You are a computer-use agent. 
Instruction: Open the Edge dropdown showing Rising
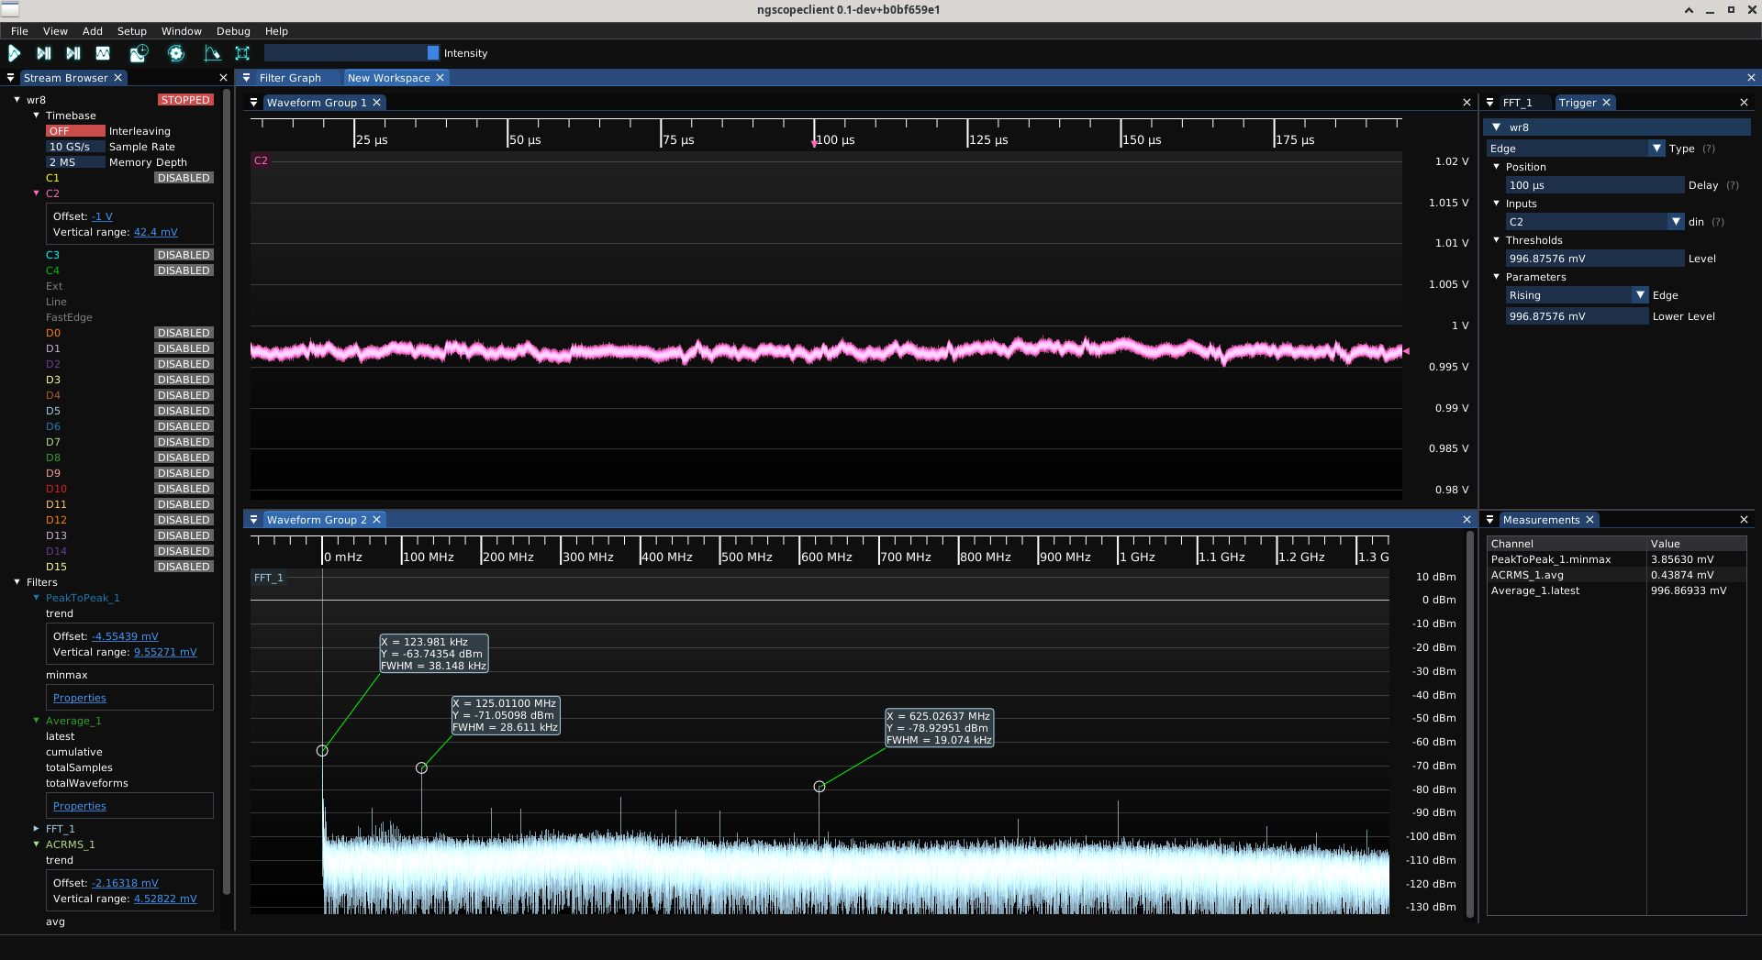tap(1577, 295)
